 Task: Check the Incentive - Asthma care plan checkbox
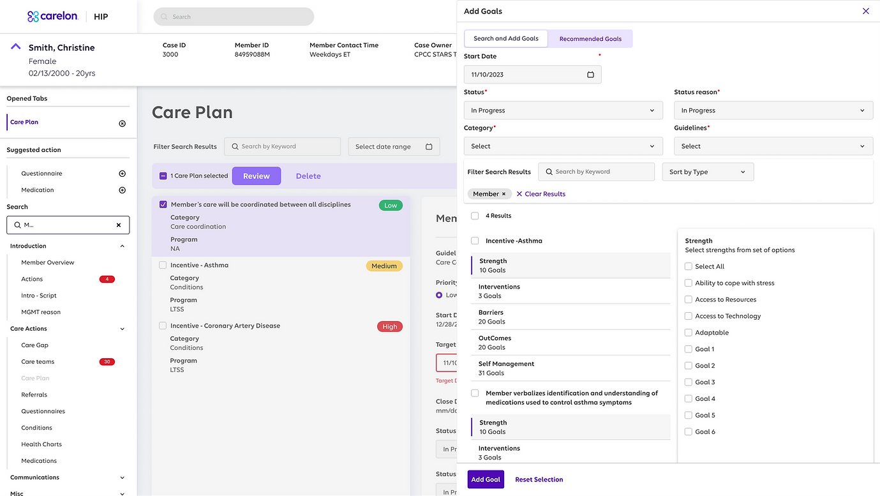pyautogui.click(x=163, y=265)
